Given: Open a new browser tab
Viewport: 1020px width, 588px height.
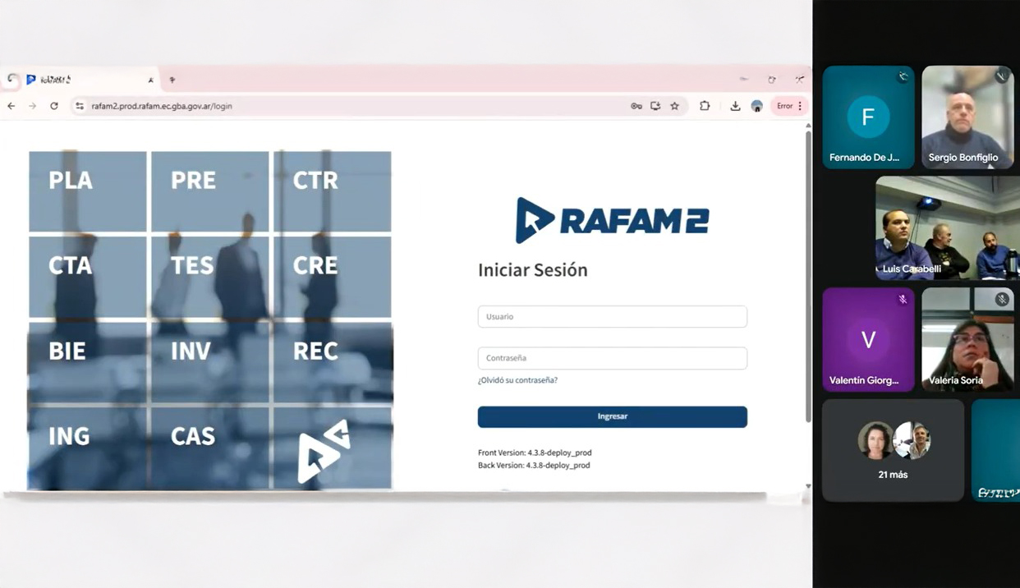Looking at the screenshot, I should (172, 80).
